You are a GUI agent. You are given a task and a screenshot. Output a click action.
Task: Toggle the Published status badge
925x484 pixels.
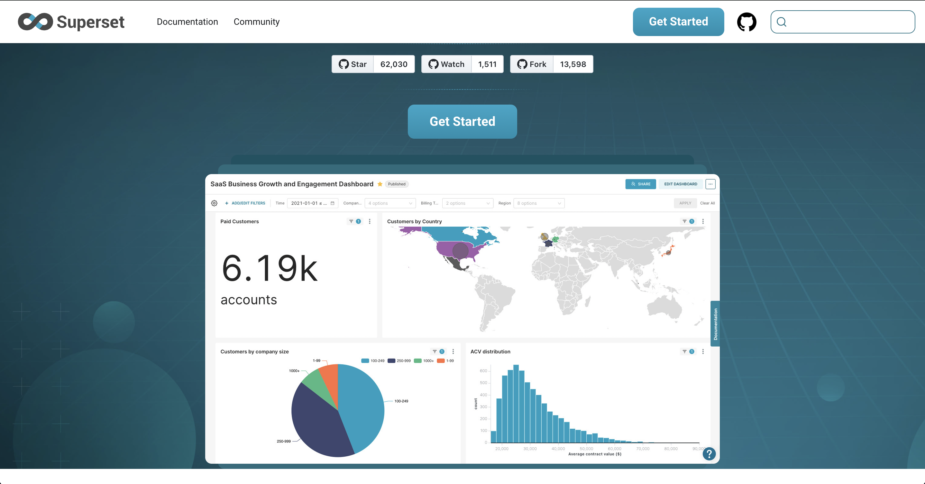point(397,183)
